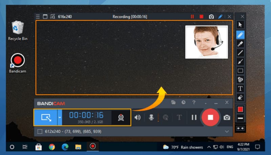Click the left-right arrows panel toggle
This screenshot has height=155, width=271.
pyautogui.click(x=240, y=128)
